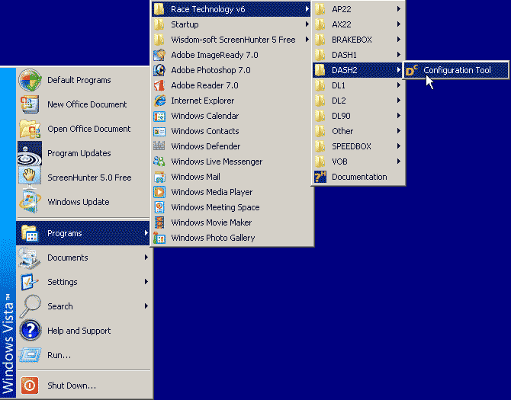
Task: Click the Windows Defender icon
Action: (159, 146)
